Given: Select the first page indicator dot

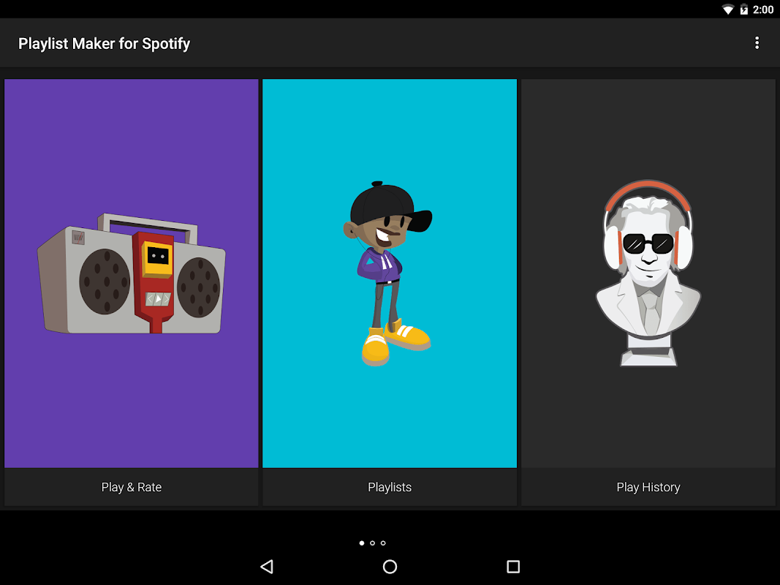Looking at the screenshot, I should coord(362,543).
